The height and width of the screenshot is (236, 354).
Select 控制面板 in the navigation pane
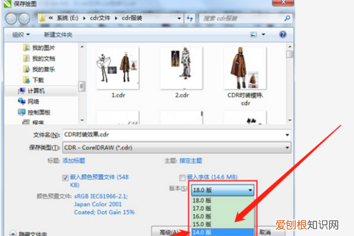pyautogui.click(x=34, y=112)
